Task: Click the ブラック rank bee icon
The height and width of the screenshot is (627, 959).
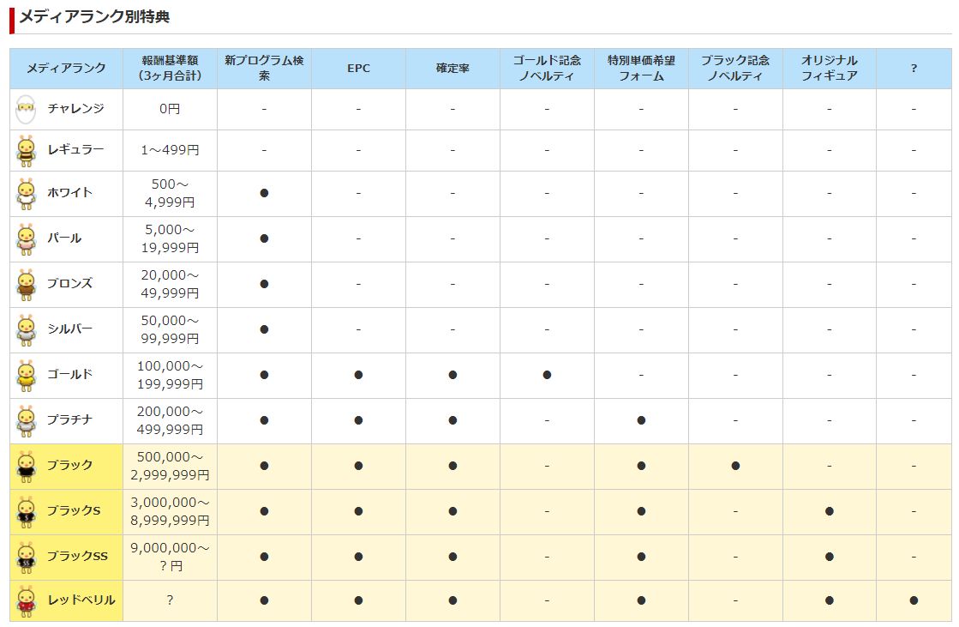Action: pos(27,467)
